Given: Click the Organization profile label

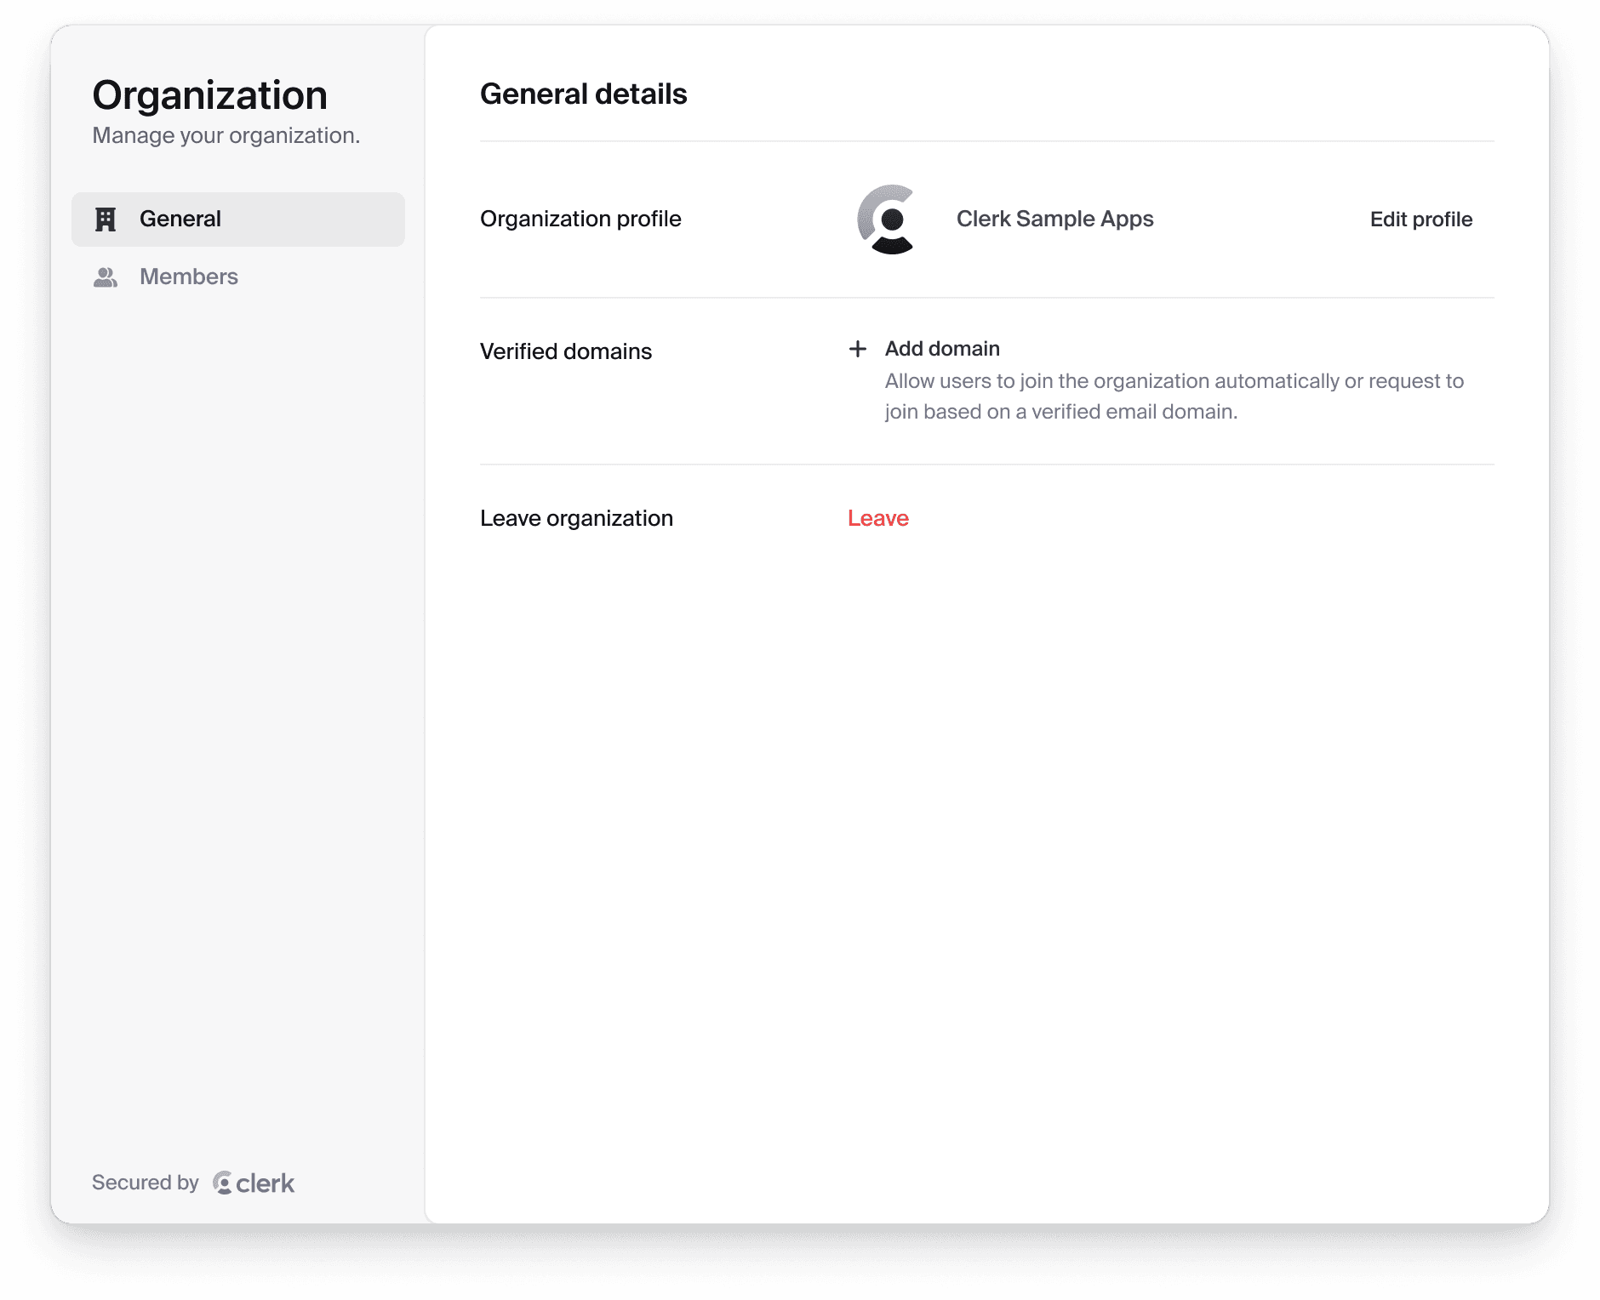Looking at the screenshot, I should click(580, 220).
